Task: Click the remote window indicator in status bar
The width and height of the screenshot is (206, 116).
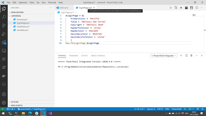Action: (x=3, y=109)
